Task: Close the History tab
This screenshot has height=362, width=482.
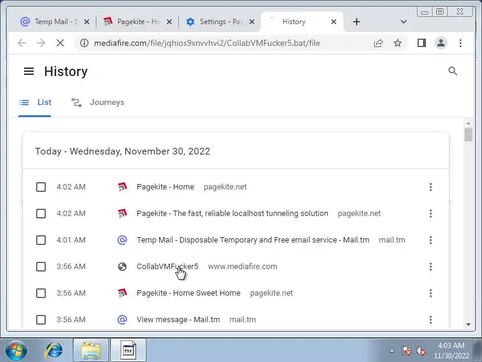Action: 334,22
